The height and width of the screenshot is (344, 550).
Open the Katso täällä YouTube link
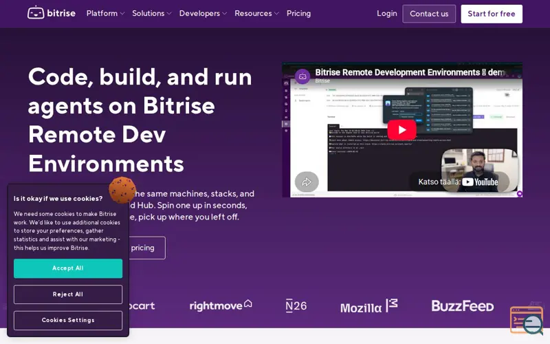(x=458, y=182)
